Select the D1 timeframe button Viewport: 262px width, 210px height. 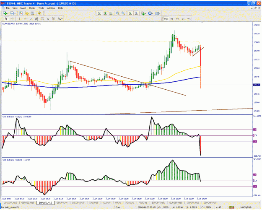[x=183, y=19]
